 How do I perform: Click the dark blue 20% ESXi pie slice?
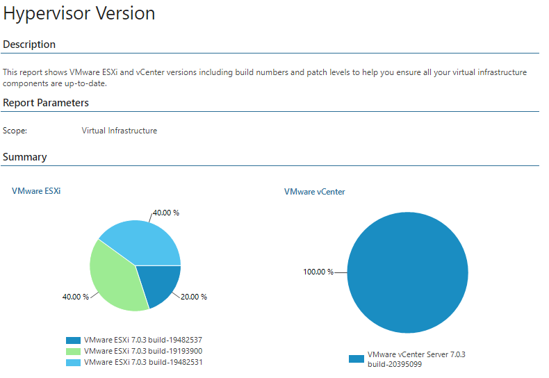point(159,283)
